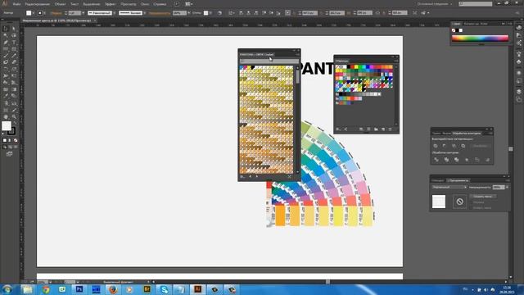524x295 pixels.
Task: Select the Gradient tool
Action: tap(14, 89)
